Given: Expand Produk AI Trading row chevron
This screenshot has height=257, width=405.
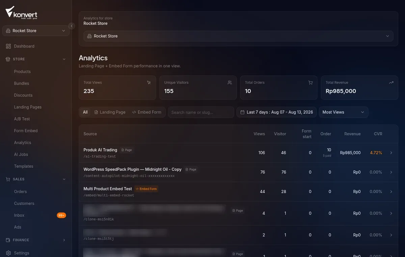Looking at the screenshot, I should (391, 153).
